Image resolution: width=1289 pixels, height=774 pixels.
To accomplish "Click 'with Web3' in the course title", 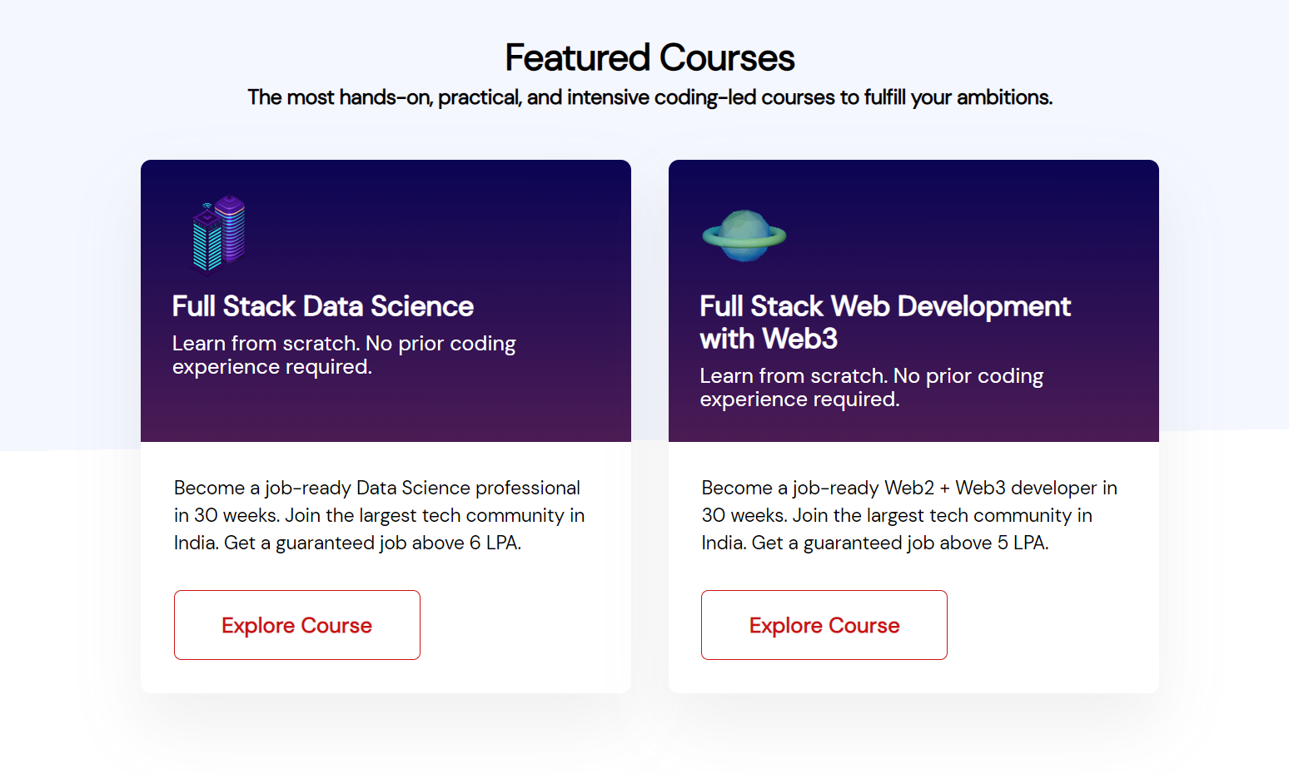I will (769, 339).
